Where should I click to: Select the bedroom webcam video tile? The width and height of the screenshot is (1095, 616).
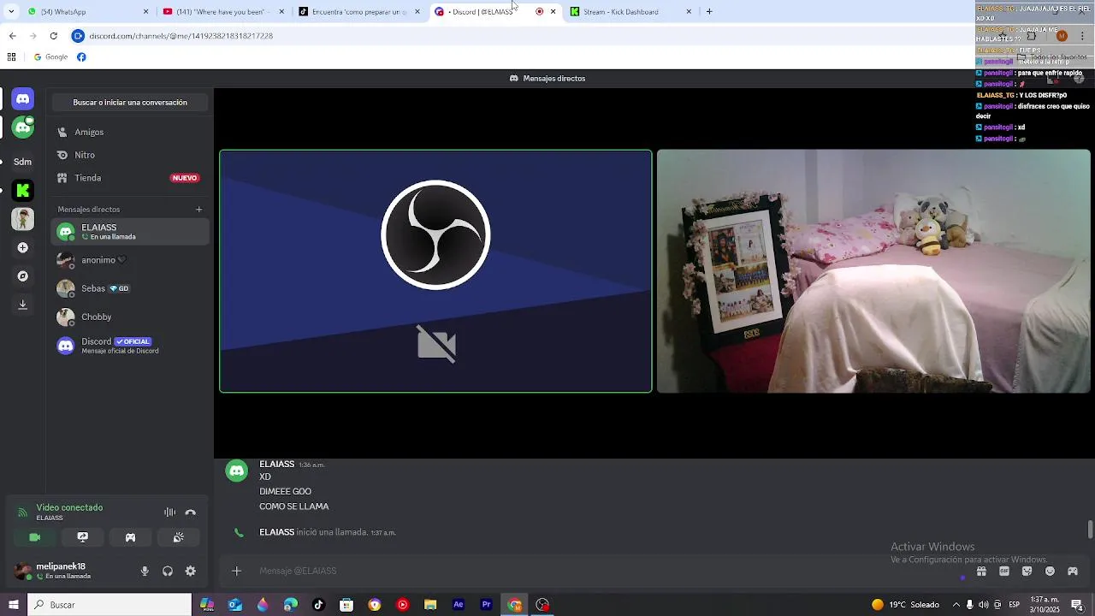tap(873, 271)
